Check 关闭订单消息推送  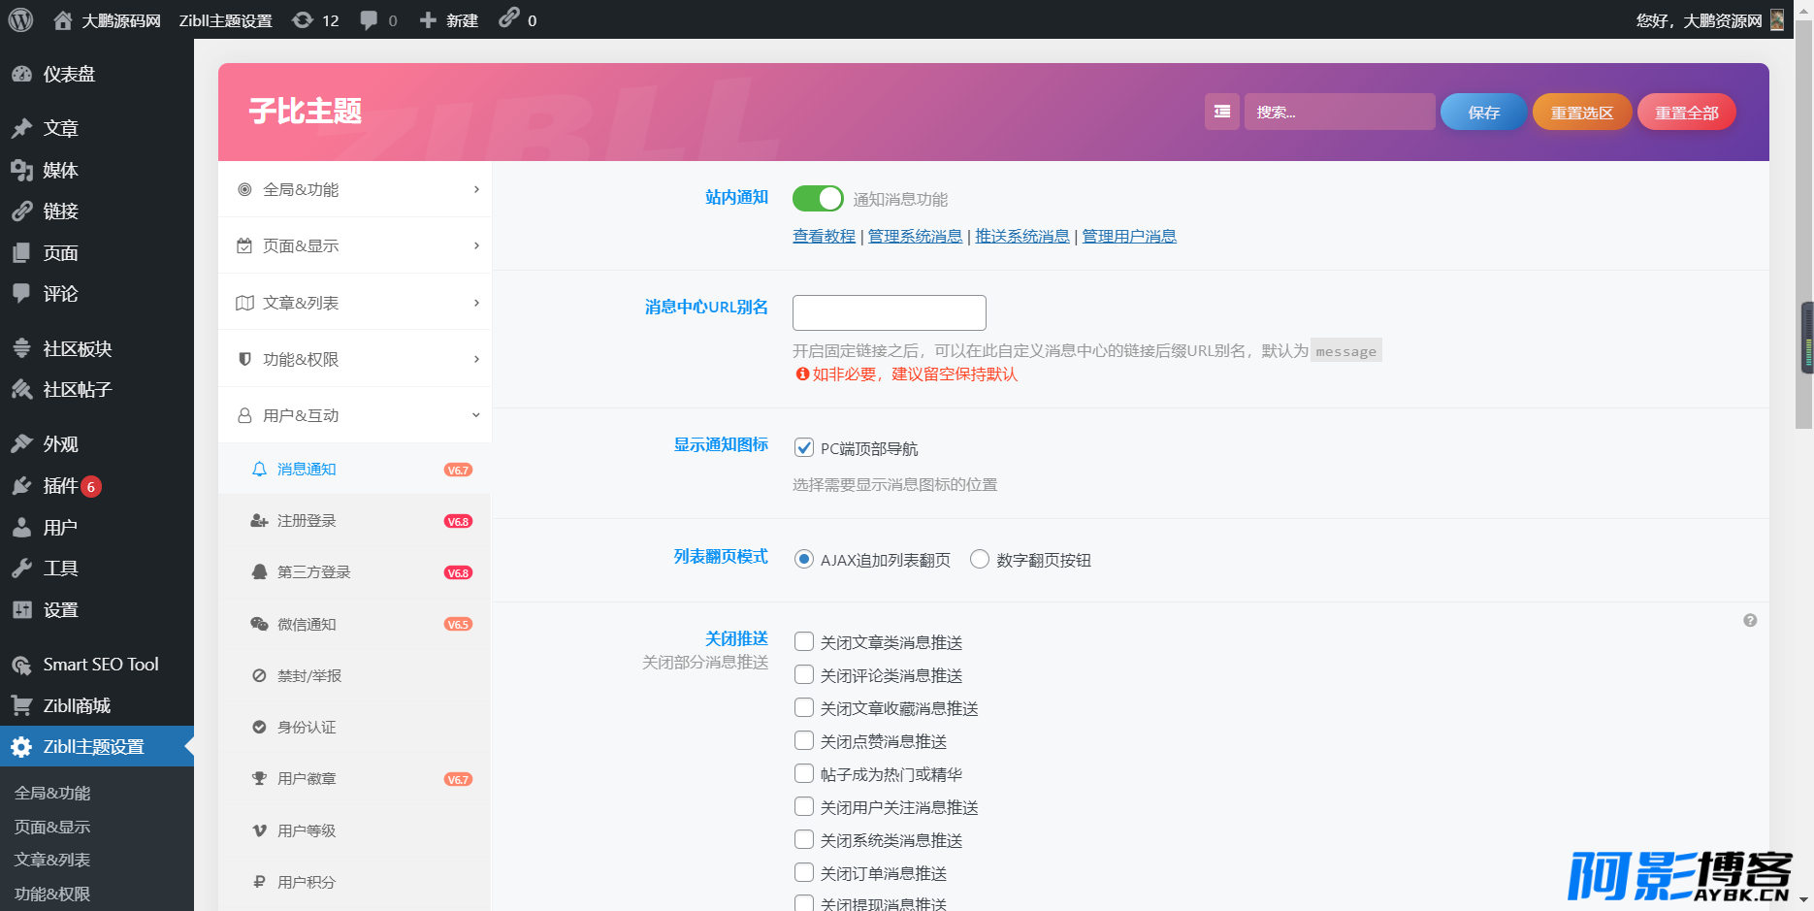pyautogui.click(x=803, y=872)
